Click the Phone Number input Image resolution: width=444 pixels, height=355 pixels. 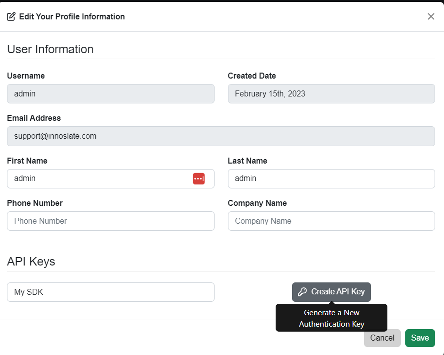coord(110,221)
